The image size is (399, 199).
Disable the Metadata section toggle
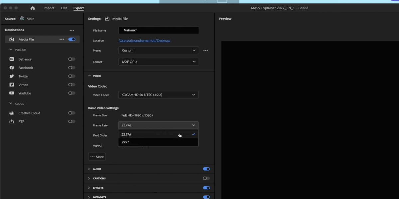point(206,197)
